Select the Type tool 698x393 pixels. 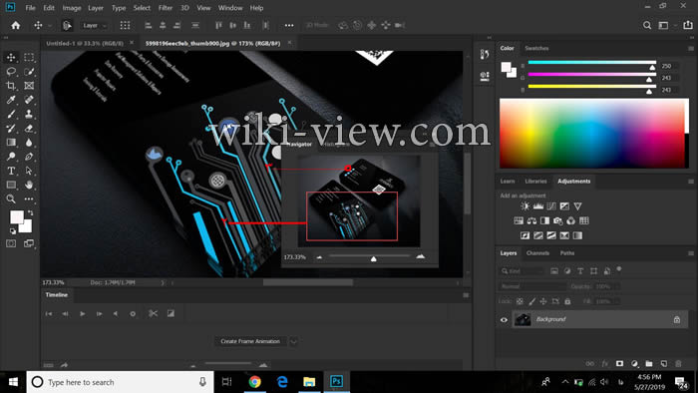[11, 171]
